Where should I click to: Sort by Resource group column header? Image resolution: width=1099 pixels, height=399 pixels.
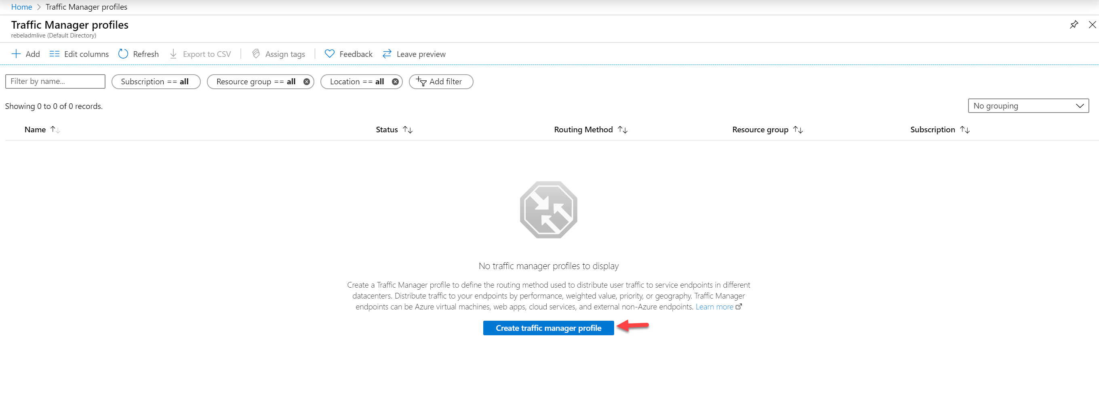point(760,130)
